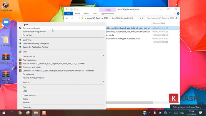Open network globe tray icon
Image resolution: width=206 pixels, height=116 pixels.
point(165,113)
